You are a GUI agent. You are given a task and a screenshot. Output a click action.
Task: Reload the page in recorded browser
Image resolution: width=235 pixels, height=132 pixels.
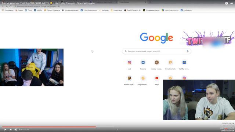[11, 6]
